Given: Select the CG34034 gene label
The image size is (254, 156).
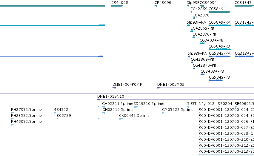Looking at the screenshot, I should [208, 3].
